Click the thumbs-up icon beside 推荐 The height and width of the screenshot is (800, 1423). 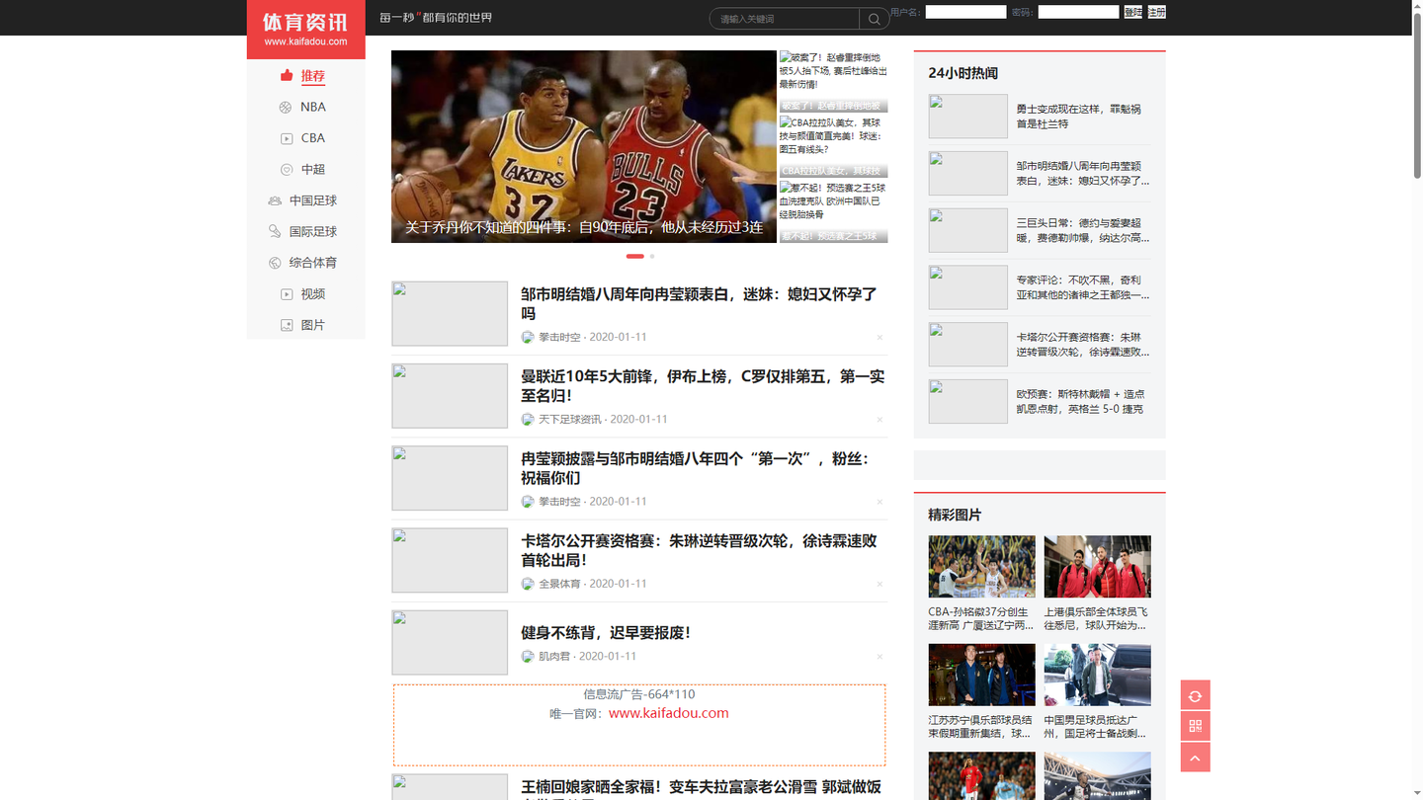coord(287,75)
